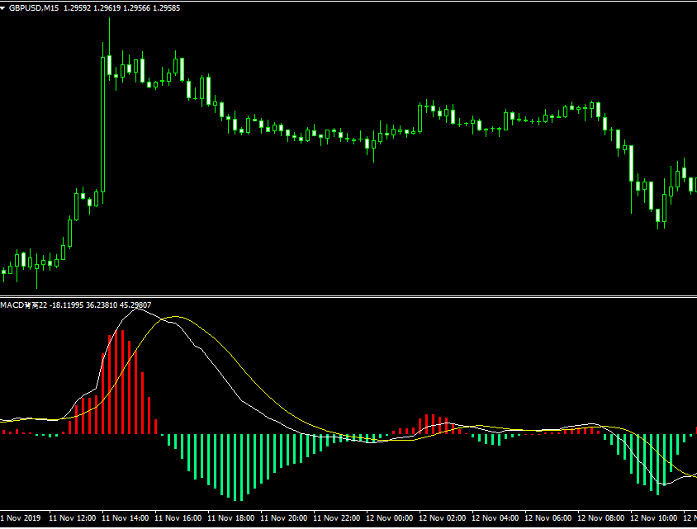Click the 11 Nov 20:00 time label
This screenshot has height=529, width=697.
tap(284, 518)
